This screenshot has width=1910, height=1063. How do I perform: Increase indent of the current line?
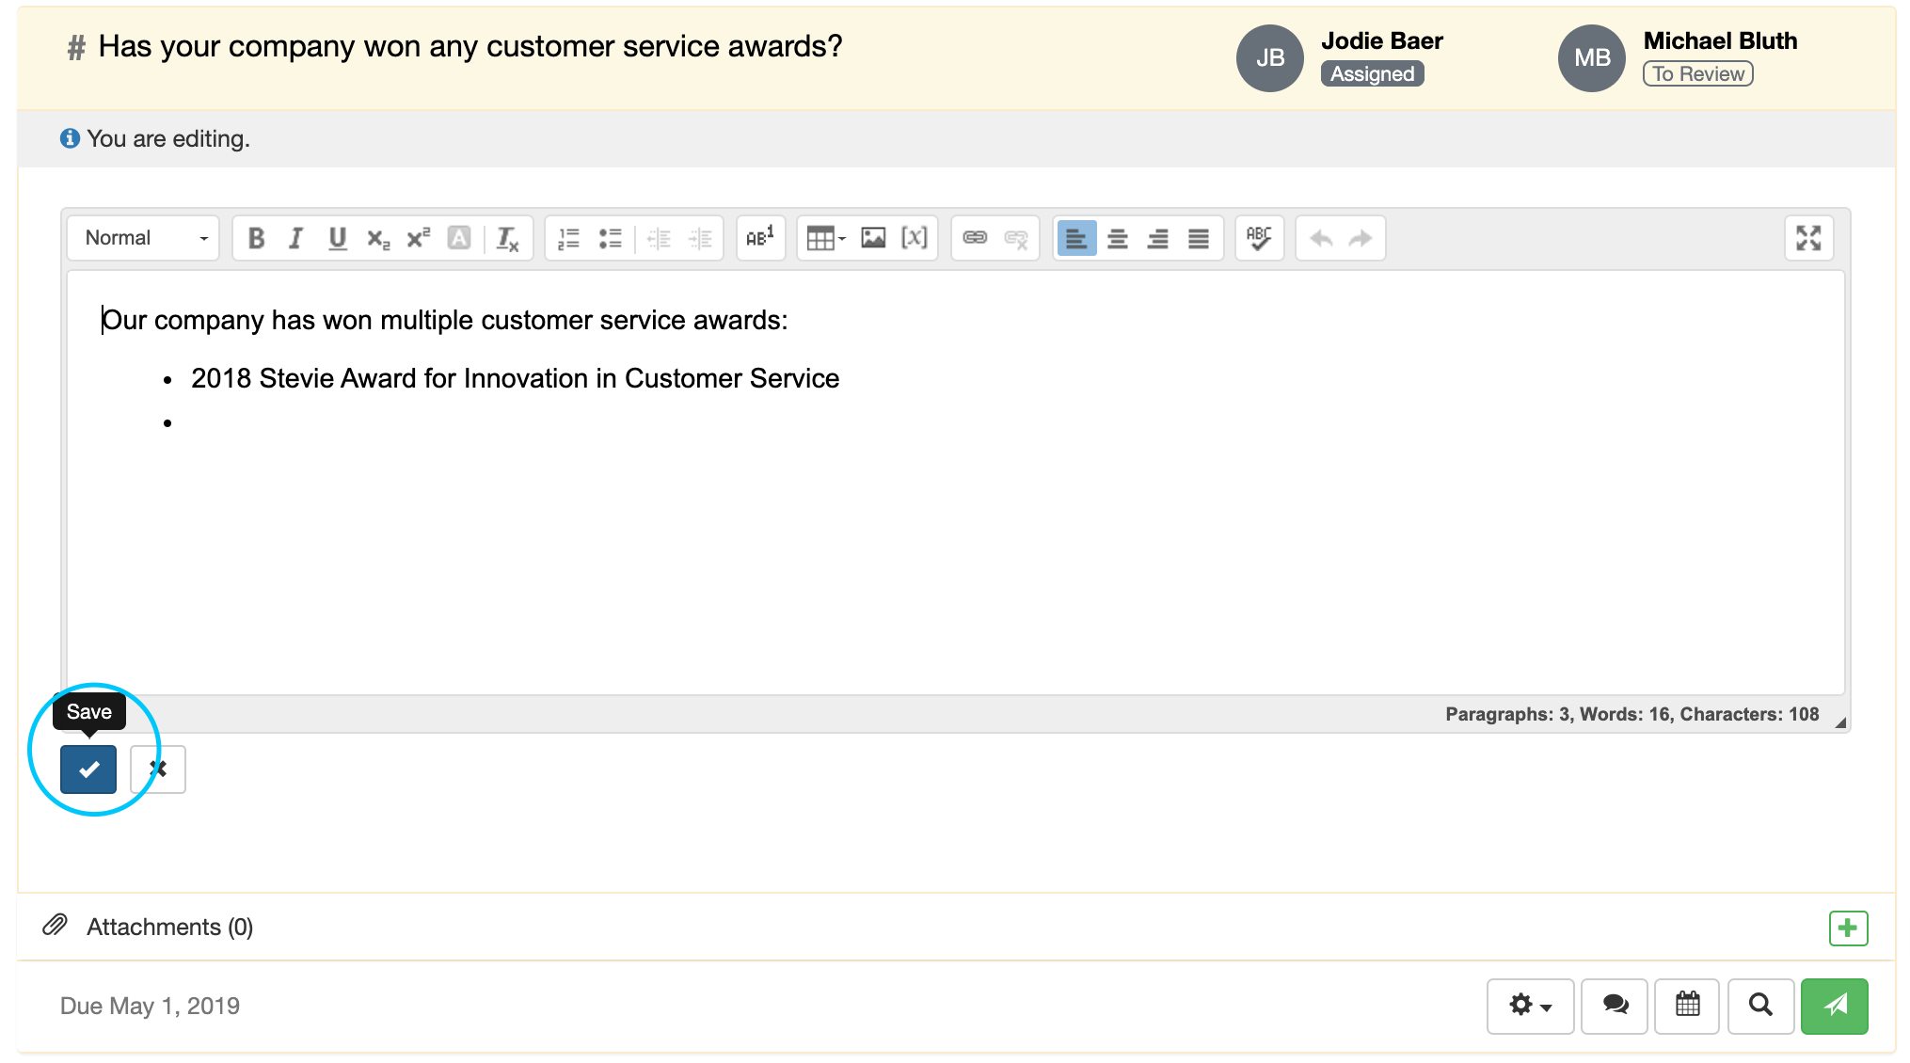[x=700, y=238]
